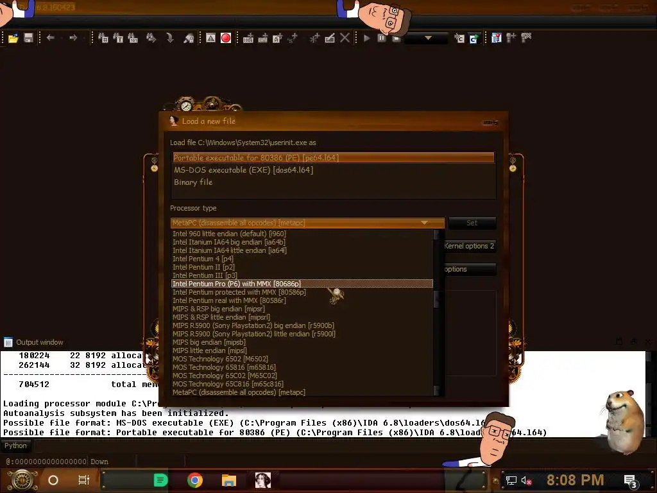Open Task View on the taskbar
This screenshot has height=493, width=657.
pos(84,480)
